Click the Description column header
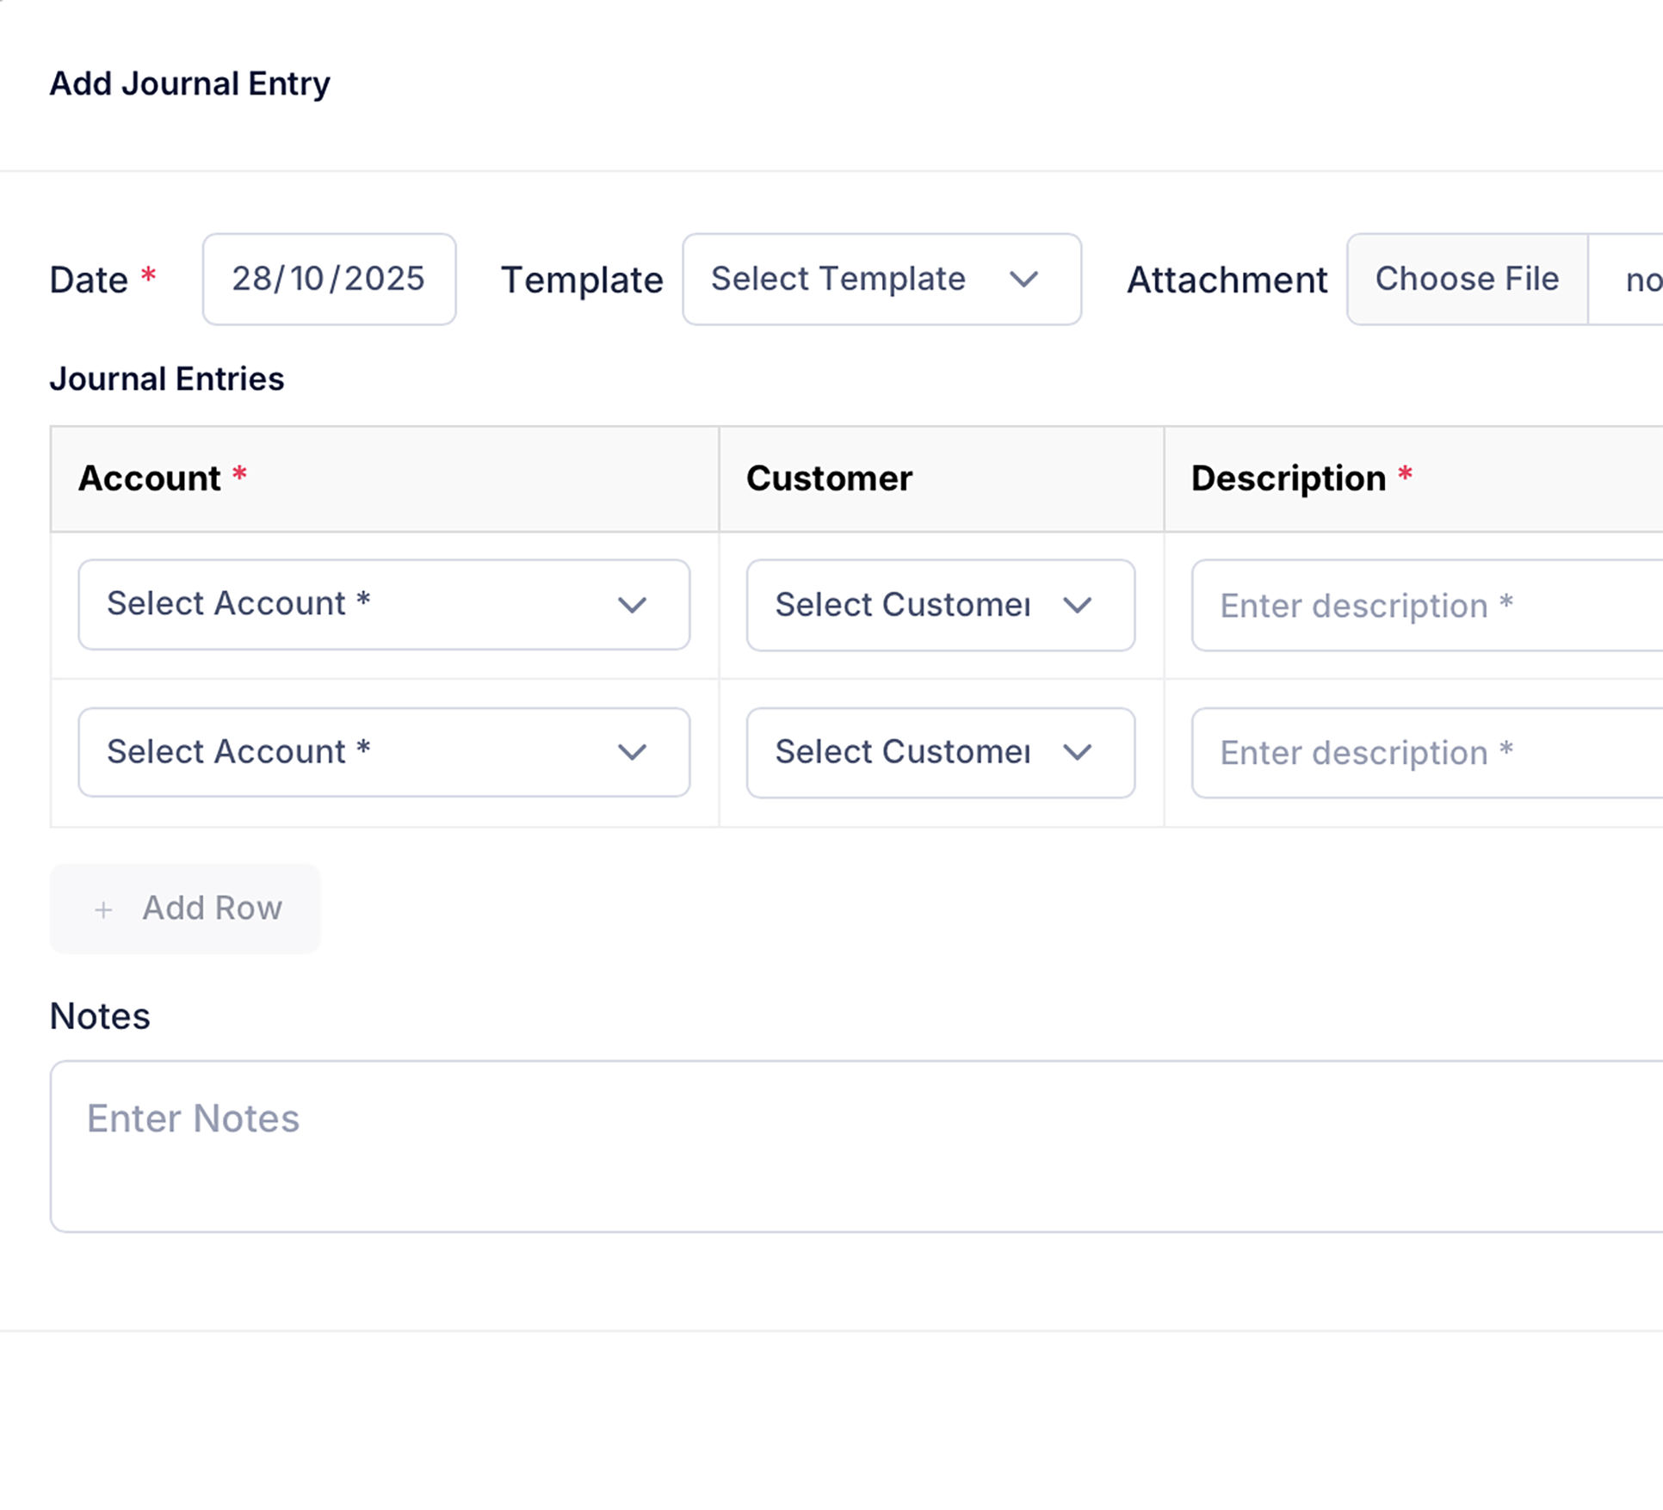The height and width of the screenshot is (1510, 1663). [x=1288, y=478]
